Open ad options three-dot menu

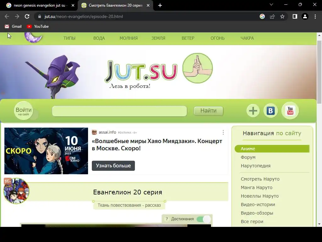223,132
